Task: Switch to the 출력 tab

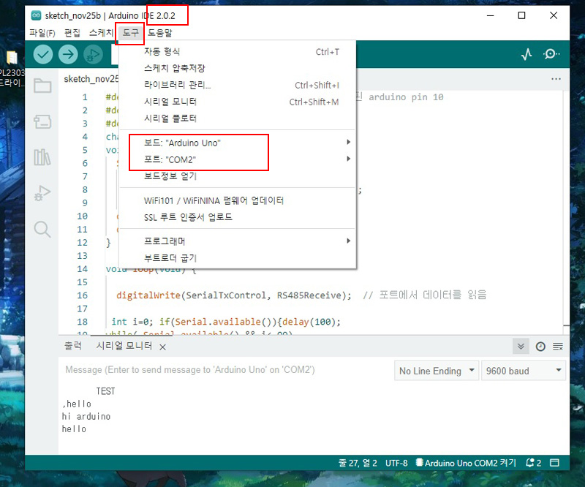Action: click(x=72, y=346)
